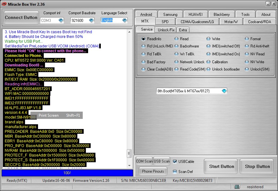Click the log line NVRAM BaseAddr:0x1000000

[x=44, y=150]
